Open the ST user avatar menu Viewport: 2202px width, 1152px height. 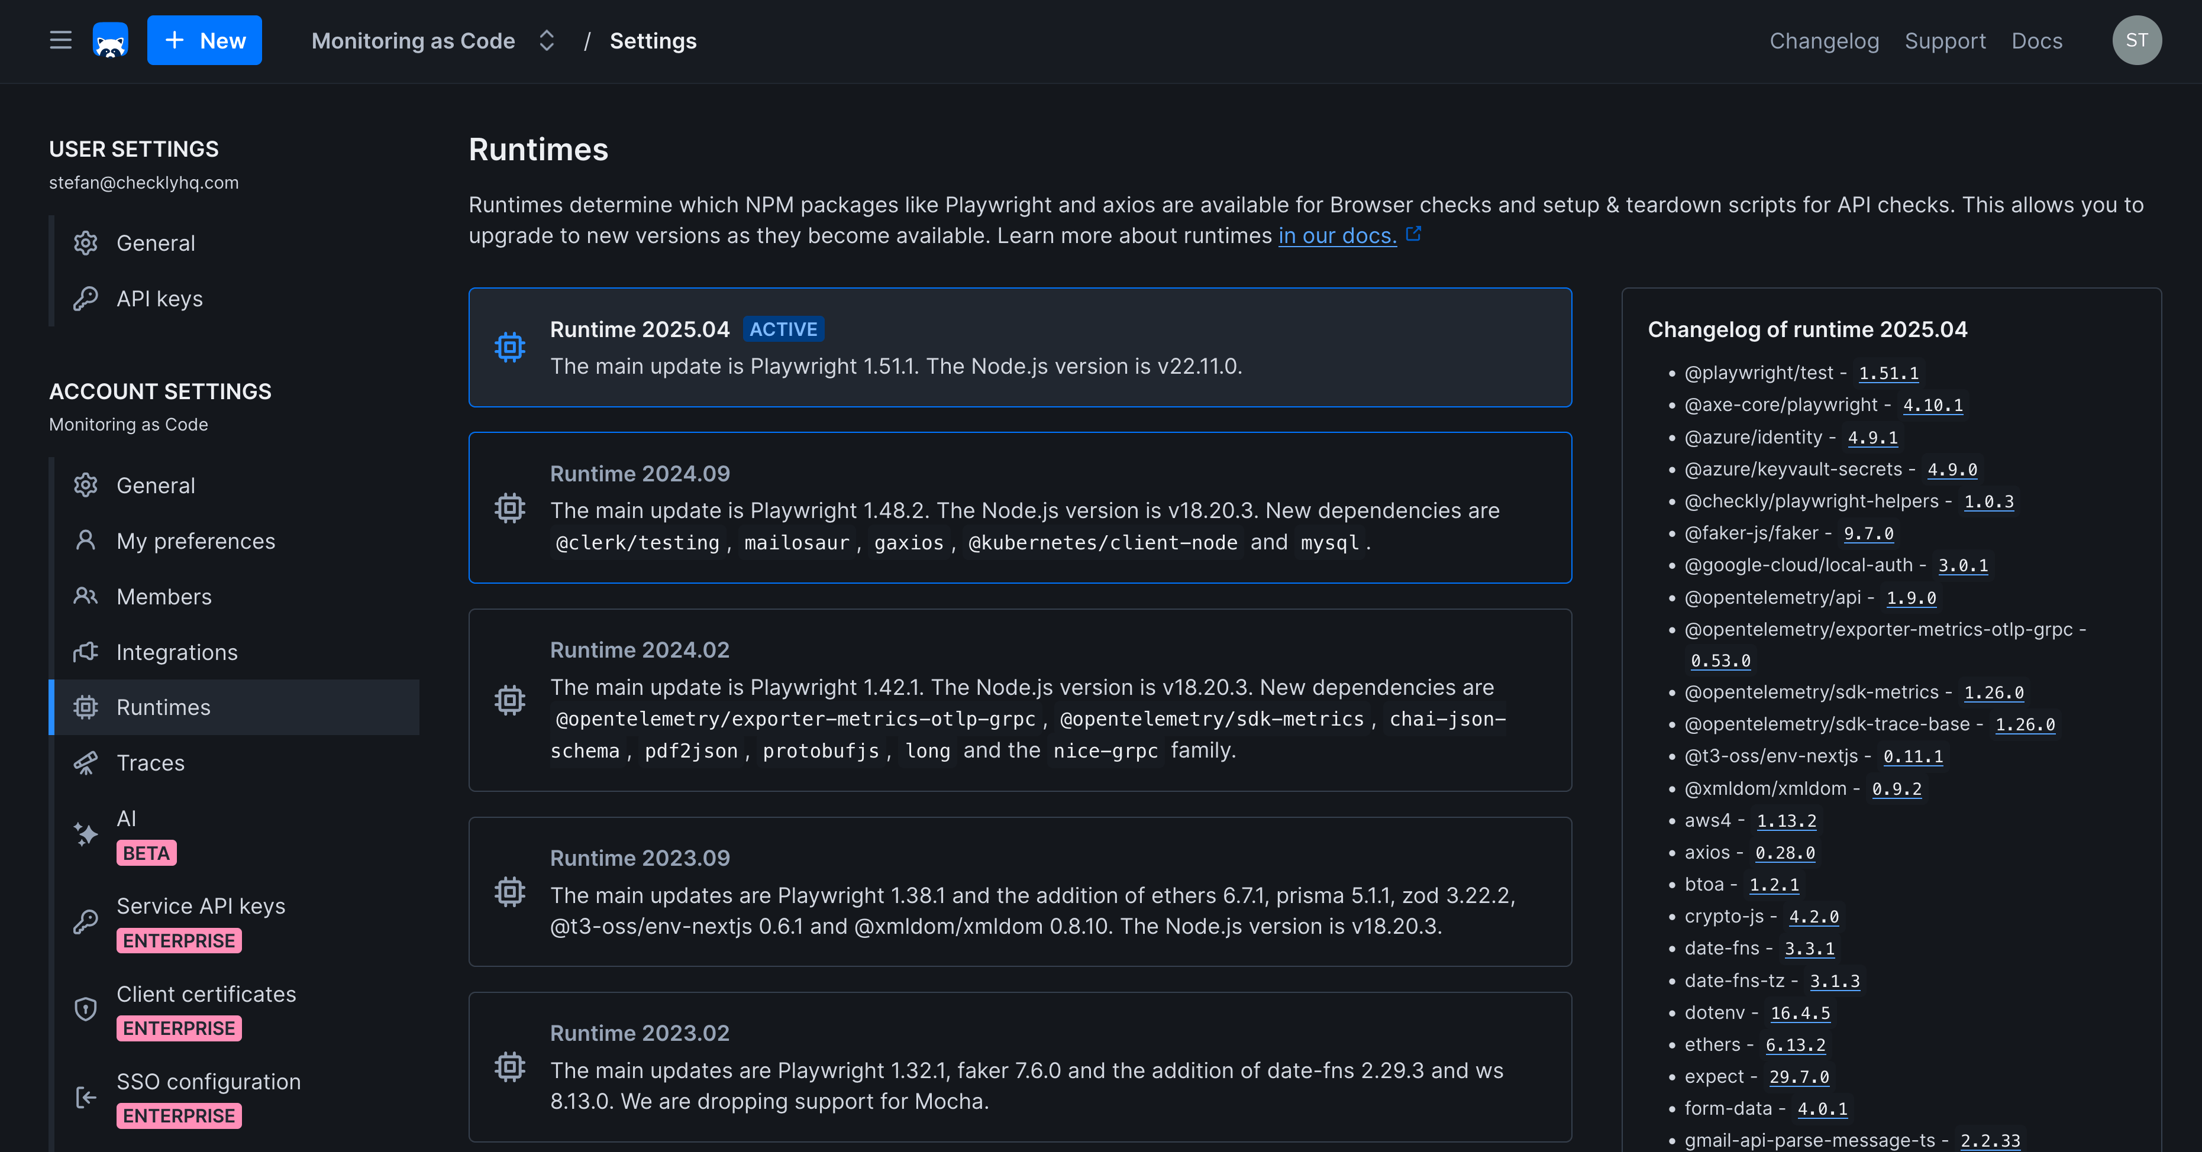(2137, 40)
